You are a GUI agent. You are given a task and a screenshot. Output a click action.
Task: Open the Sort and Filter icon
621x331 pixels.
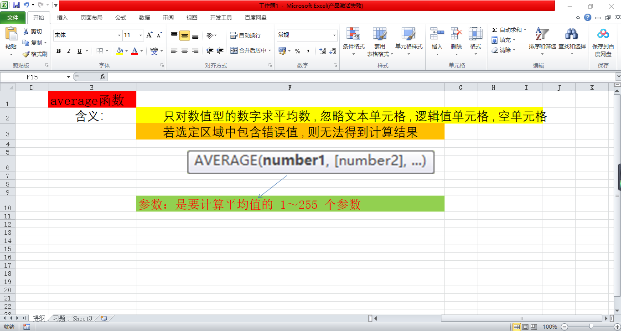(542, 34)
